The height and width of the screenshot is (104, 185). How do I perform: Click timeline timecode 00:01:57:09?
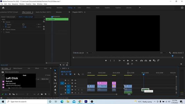pos(66,72)
